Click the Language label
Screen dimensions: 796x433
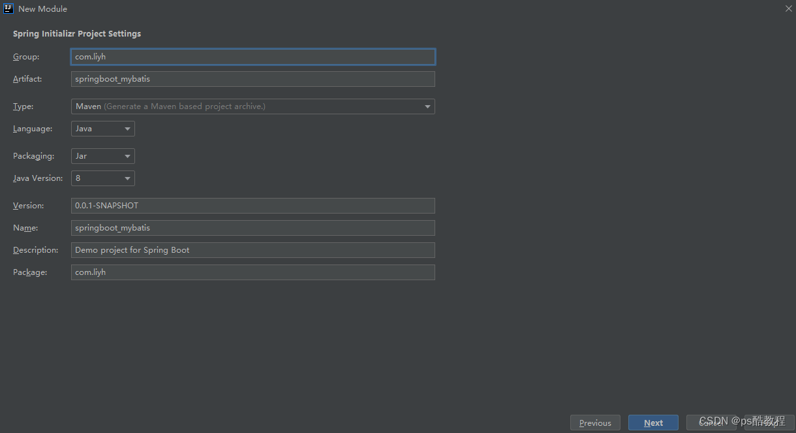(33, 129)
